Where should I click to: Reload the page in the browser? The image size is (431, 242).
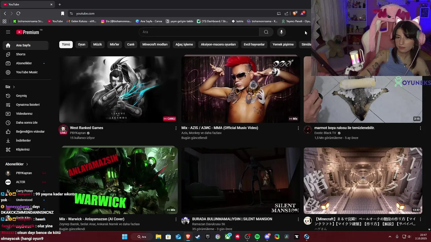click(18, 13)
